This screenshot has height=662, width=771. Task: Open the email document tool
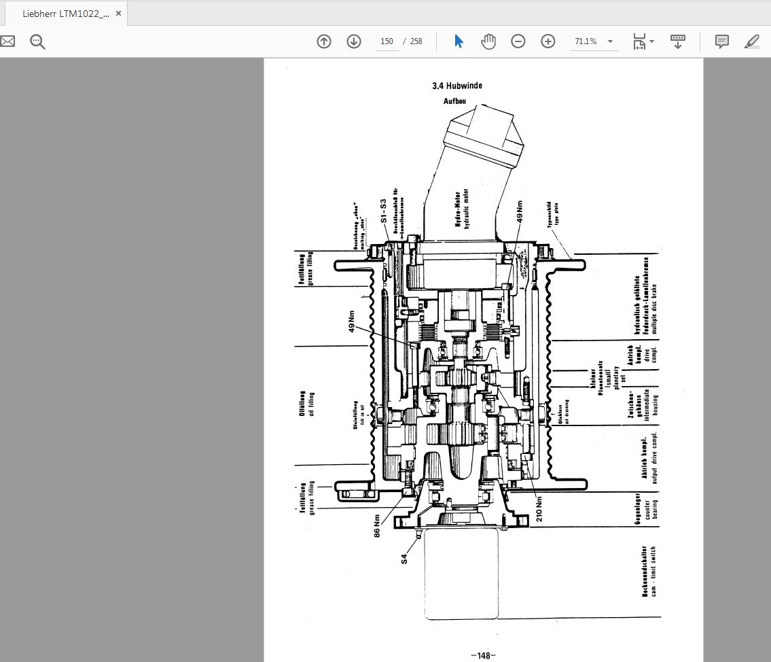(x=7, y=41)
